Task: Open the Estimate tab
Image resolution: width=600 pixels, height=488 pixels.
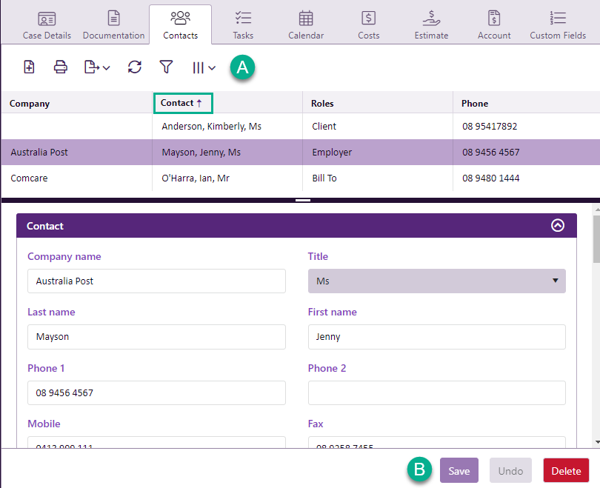Action: click(431, 25)
